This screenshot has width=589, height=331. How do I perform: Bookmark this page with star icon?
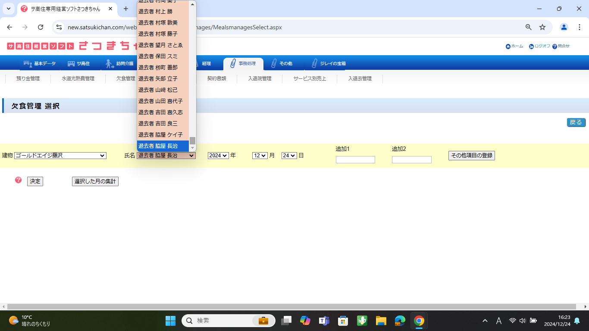[542, 27]
